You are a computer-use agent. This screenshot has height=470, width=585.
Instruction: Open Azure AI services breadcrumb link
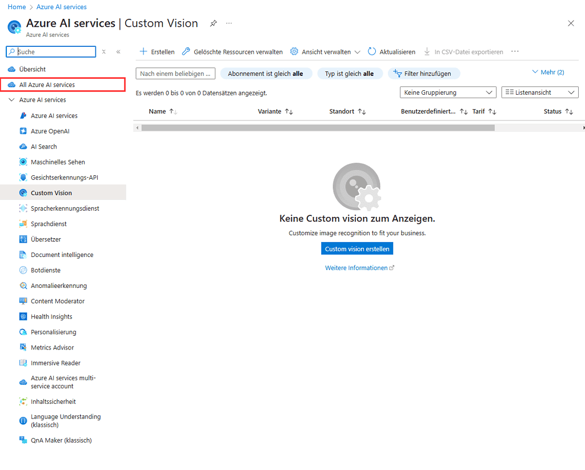click(x=61, y=6)
